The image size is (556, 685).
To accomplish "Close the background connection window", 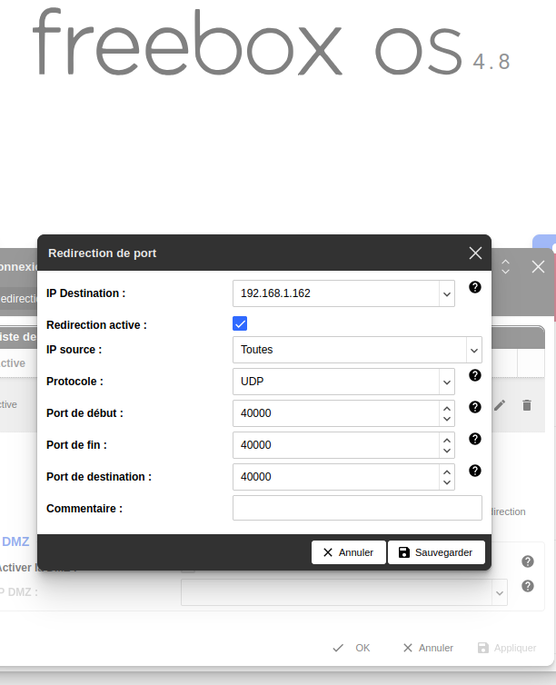I will point(538,266).
